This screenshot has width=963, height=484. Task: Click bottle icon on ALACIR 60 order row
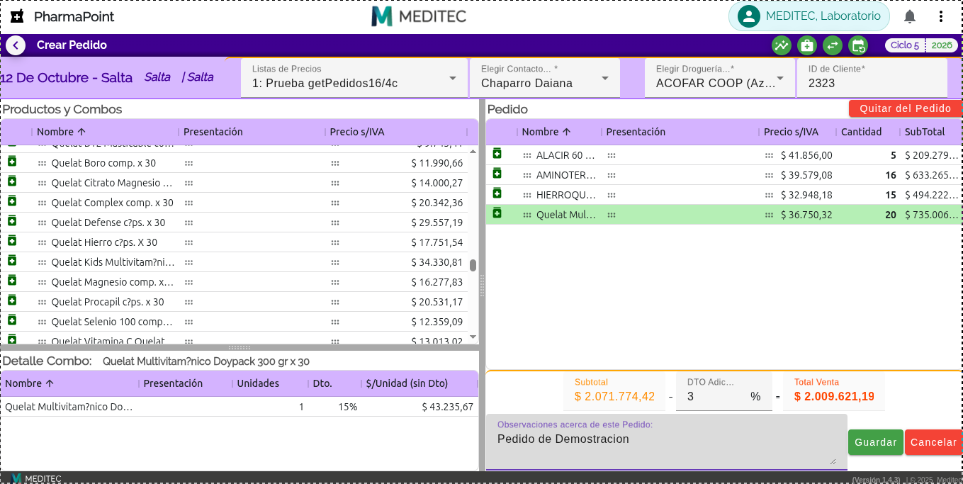[497, 154]
